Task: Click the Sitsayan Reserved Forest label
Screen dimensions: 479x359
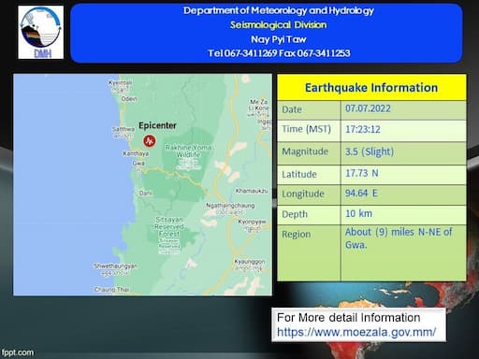Action: (169, 226)
